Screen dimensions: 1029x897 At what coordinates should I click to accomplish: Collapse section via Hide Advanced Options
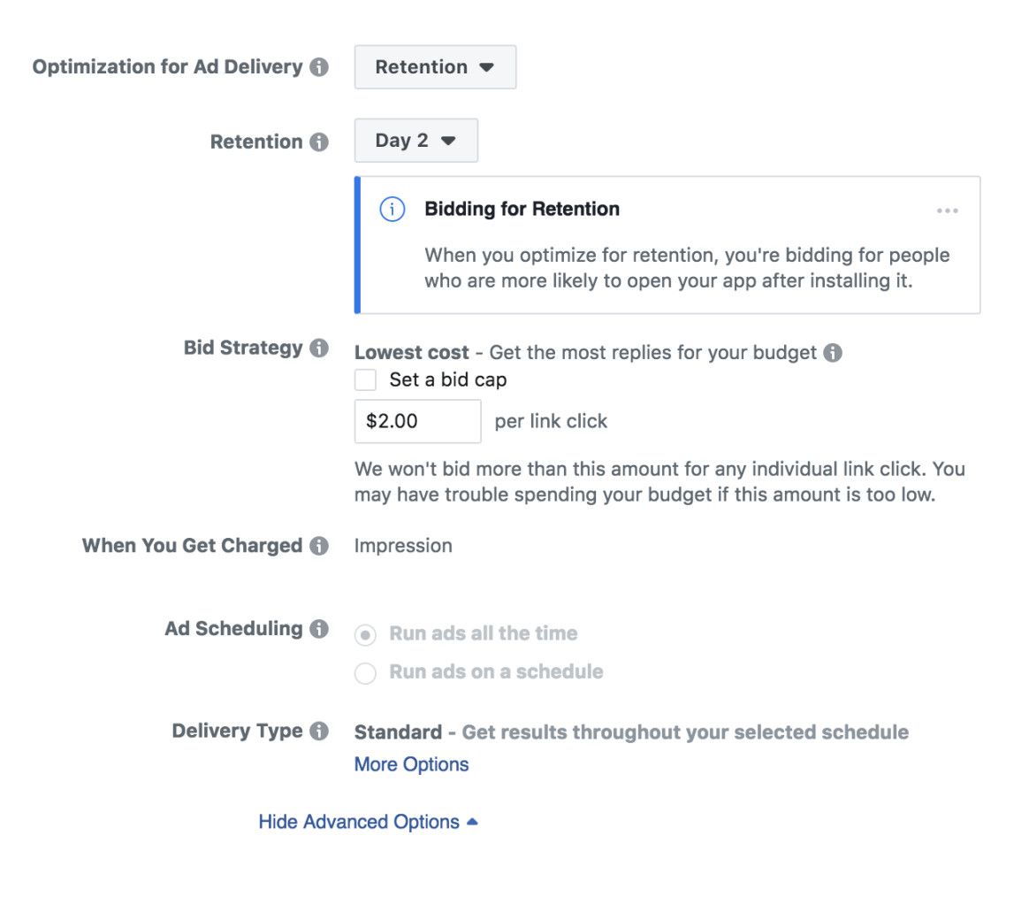point(367,822)
